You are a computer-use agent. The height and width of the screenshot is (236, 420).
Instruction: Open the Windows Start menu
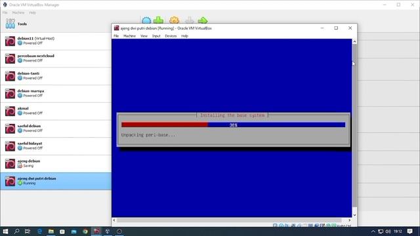tap(5, 231)
